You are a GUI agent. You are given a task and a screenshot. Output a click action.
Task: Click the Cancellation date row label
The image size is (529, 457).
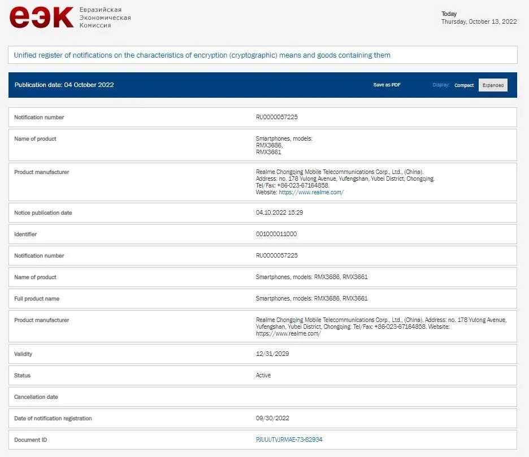[x=36, y=397]
